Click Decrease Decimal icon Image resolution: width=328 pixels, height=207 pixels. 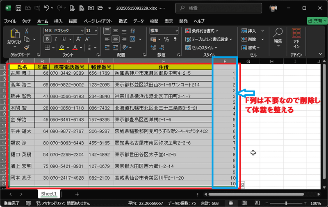(162, 47)
